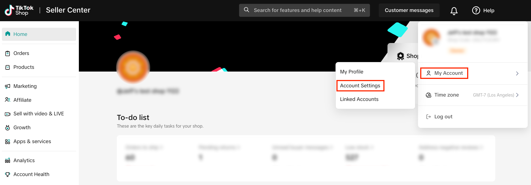Choose My Profile in the submenu
This screenshot has height=185, width=531.
click(x=351, y=72)
